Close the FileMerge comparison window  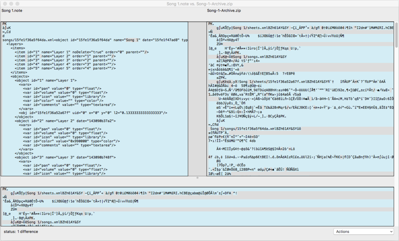(x=5, y=4)
